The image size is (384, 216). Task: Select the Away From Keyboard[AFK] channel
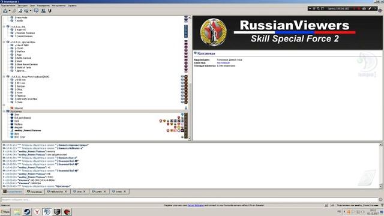31,77
